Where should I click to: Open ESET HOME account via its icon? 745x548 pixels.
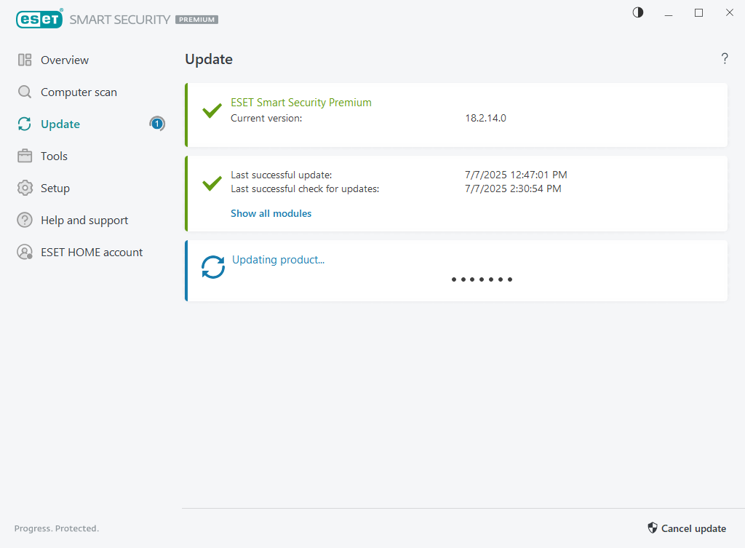24,252
